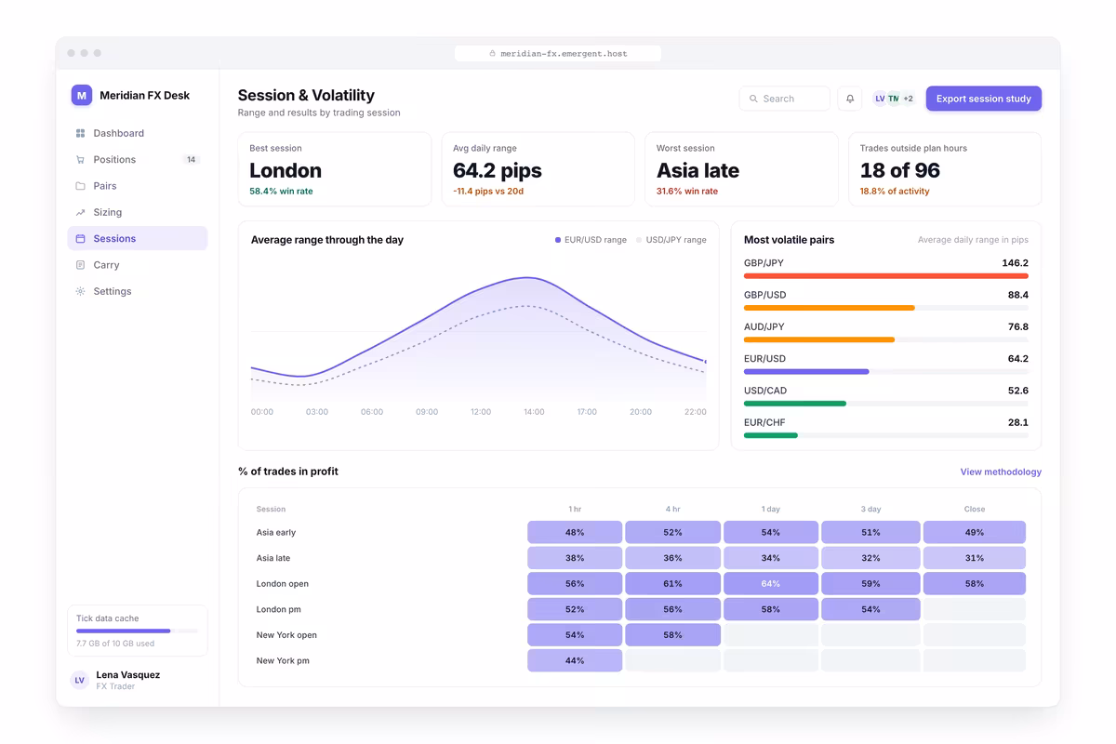The image size is (1116, 744).
Task: Click the TM avatar in the header
Action: [x=893, y=99]
